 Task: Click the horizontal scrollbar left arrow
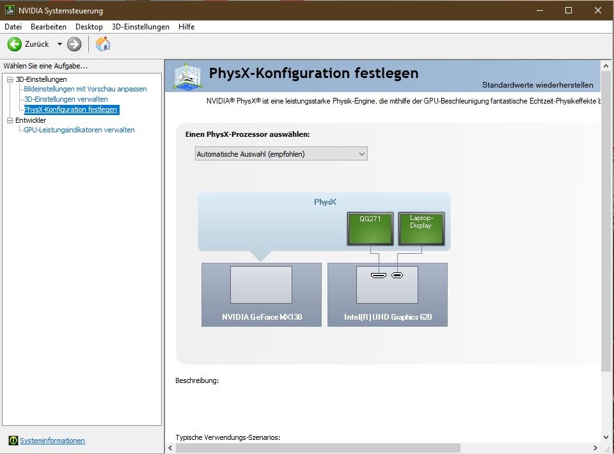pos(170,448)
